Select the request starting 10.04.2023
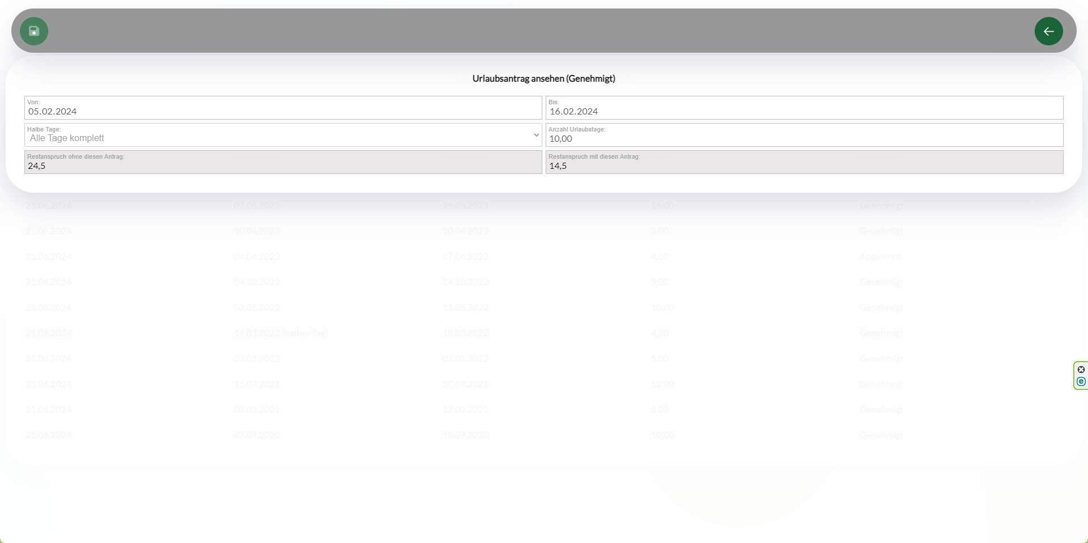The height and width of the screenshot is (543, 1088). click(256, 231)
